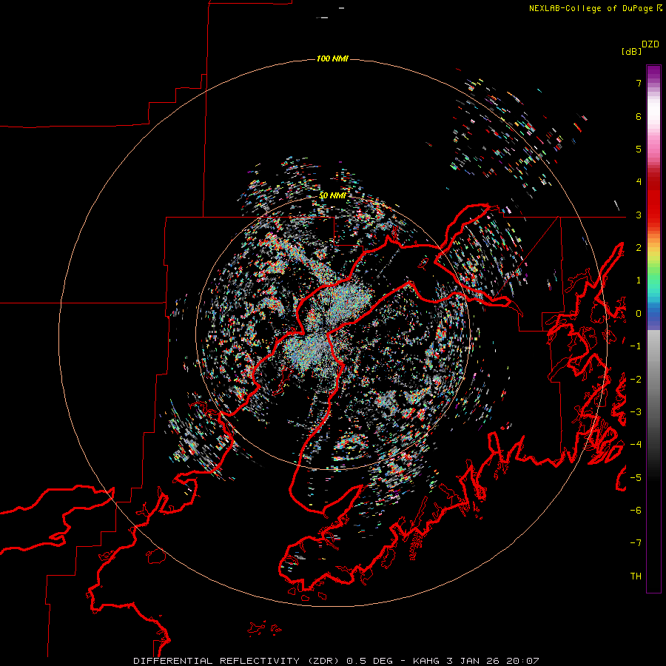This screenshot has height=666, width=666.
Task: Click the 100 NMI range ring label
Action: tap(332, 58)
